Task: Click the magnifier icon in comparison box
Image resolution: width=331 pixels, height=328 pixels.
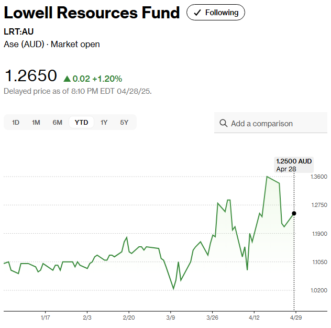Action: 223,123
